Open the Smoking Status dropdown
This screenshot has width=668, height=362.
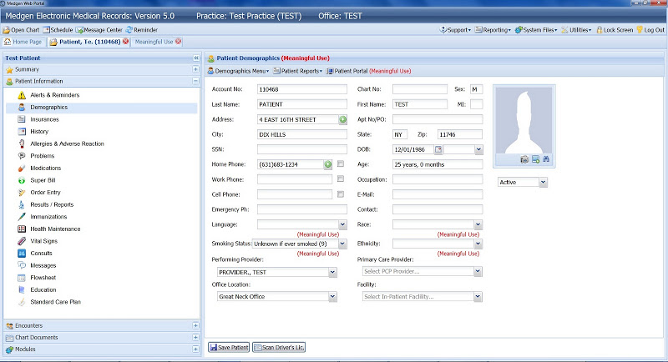tap(342, 244)
